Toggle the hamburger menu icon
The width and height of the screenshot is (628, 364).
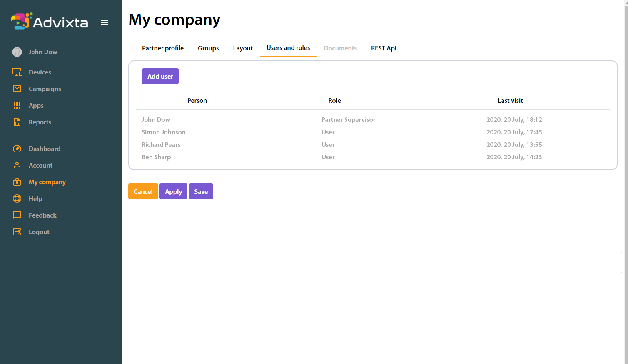coord(105,22)
